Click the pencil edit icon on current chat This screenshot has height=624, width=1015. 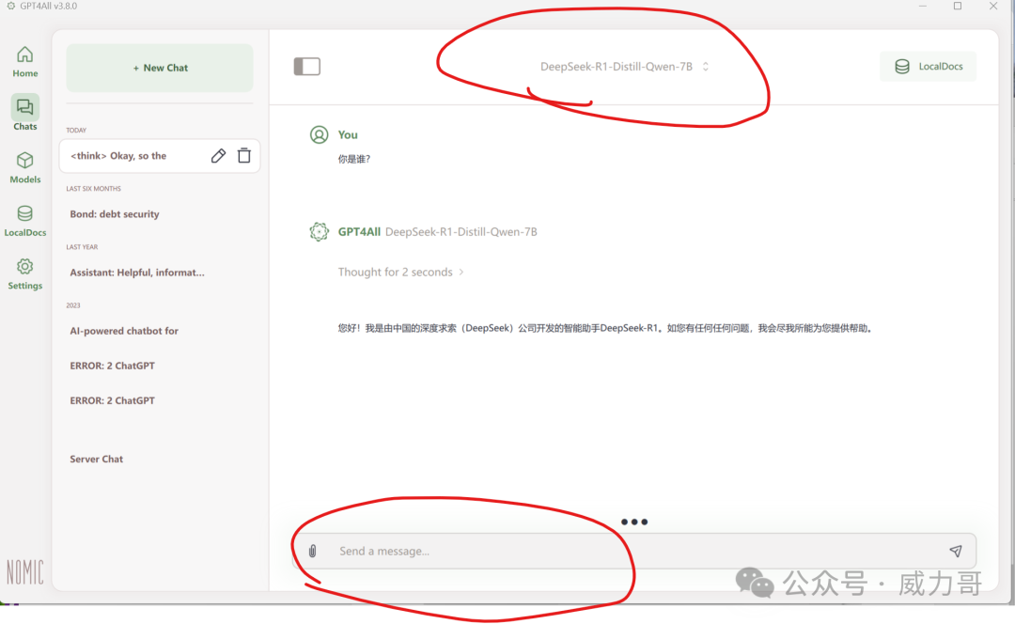(218, 155)
